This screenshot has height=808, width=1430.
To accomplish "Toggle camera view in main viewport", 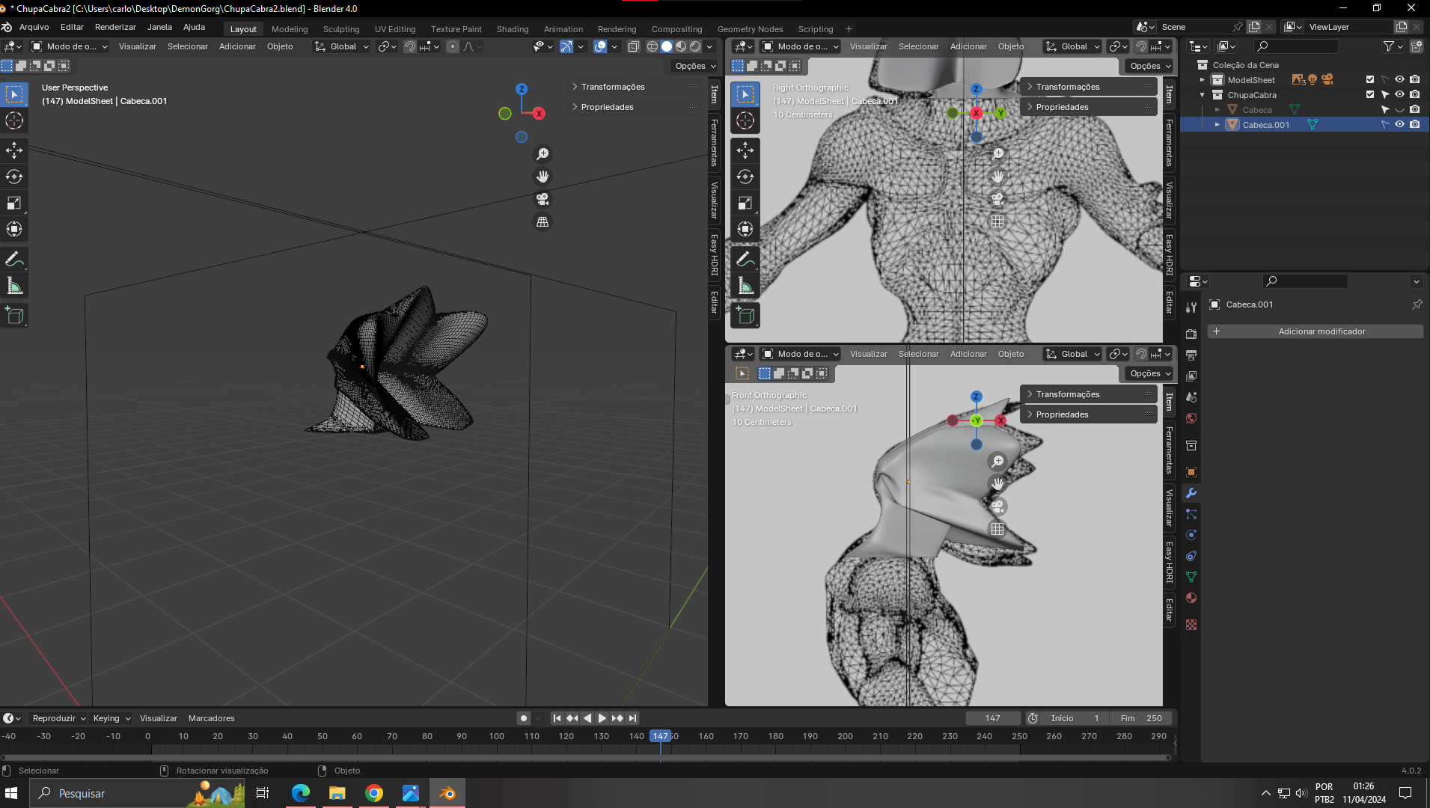I will point(543,200).
